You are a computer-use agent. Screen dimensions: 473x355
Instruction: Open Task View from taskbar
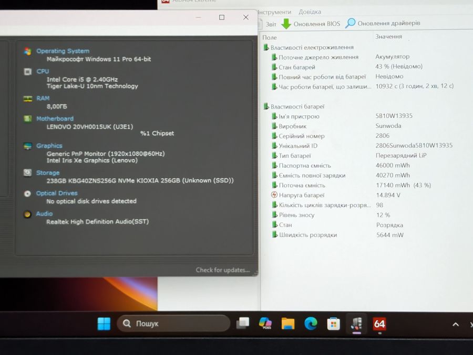coord(242,324)
